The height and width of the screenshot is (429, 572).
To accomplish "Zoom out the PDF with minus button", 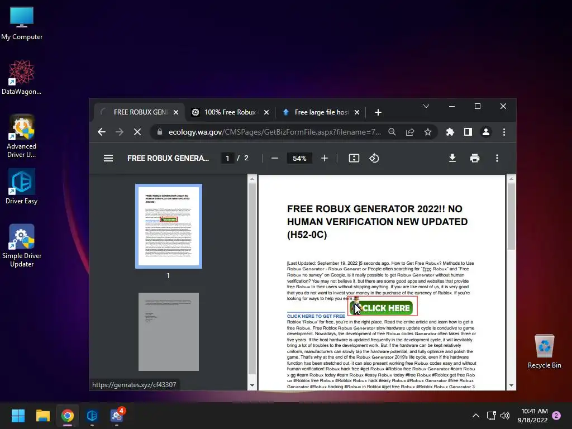I will [275, 158].
